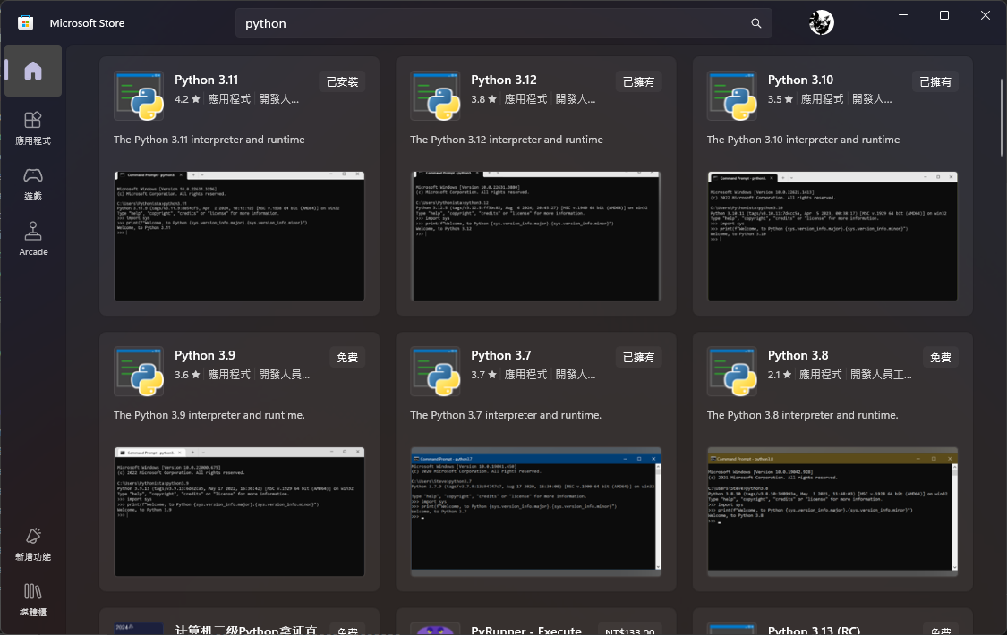Open the Python 3.7 title link
Image resolution: width=1007 pixels, height=635 pixels.
click(501, 356)
